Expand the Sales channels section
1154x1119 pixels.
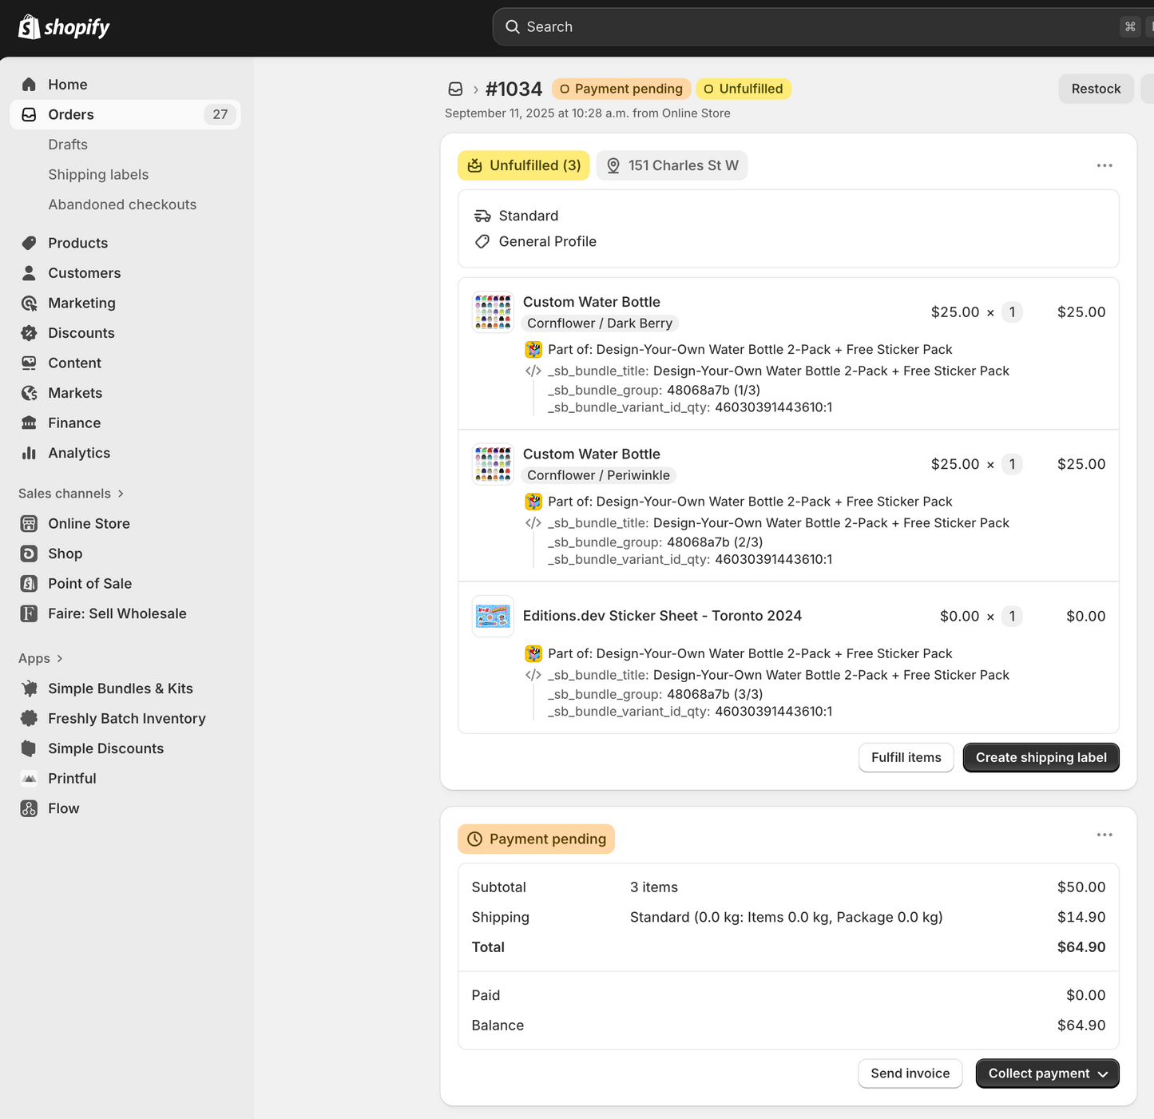pyautogui.click(x=71, y=494)
